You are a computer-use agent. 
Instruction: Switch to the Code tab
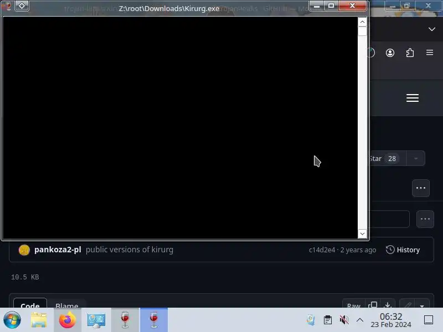30,303
